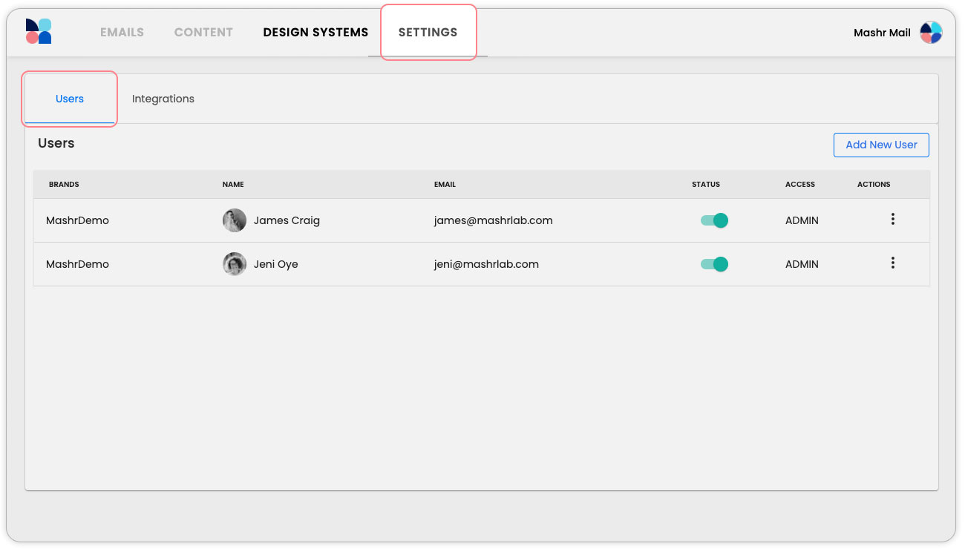Open actions menu for James Craig
This screenshot has width=965, height=549.
[892, 220]
